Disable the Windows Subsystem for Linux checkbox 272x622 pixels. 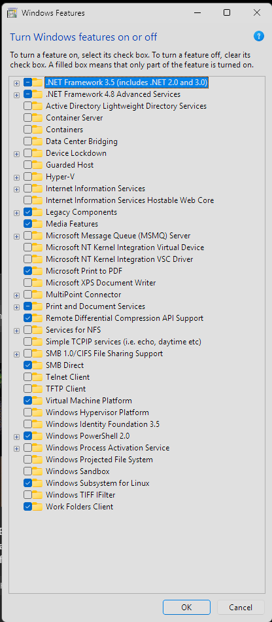(x=27, y=483)
